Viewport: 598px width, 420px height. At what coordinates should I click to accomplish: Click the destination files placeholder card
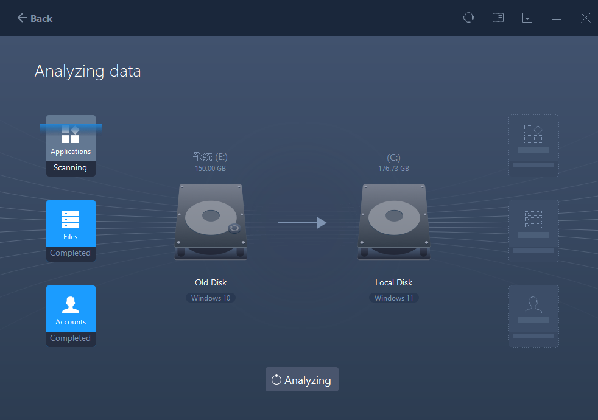[533, 231]
